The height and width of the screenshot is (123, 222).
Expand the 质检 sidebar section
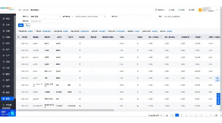pyautogui.click(x=7, y=62)
